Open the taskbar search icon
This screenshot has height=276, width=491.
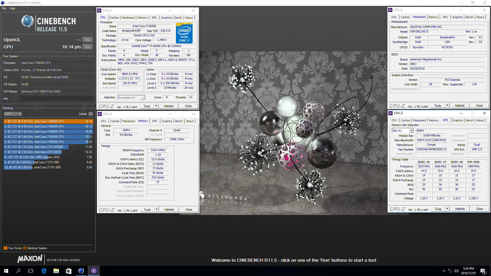[18, 271]
